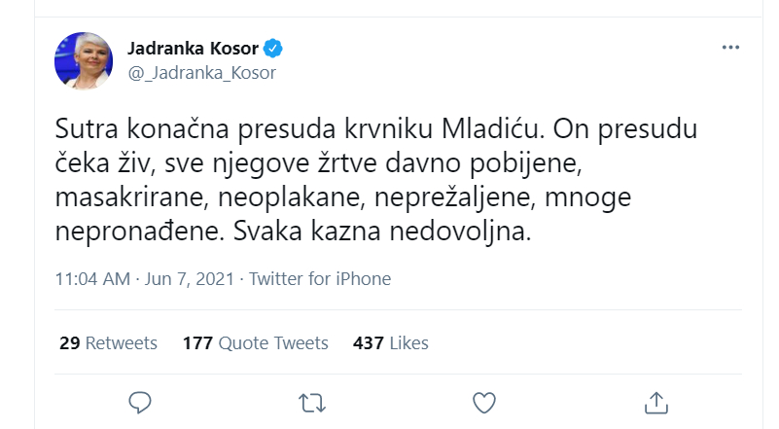Open the three-dot more options menu
Image resolution: width=779 pixels, height=429 pixels.
[x=731, y=48]
